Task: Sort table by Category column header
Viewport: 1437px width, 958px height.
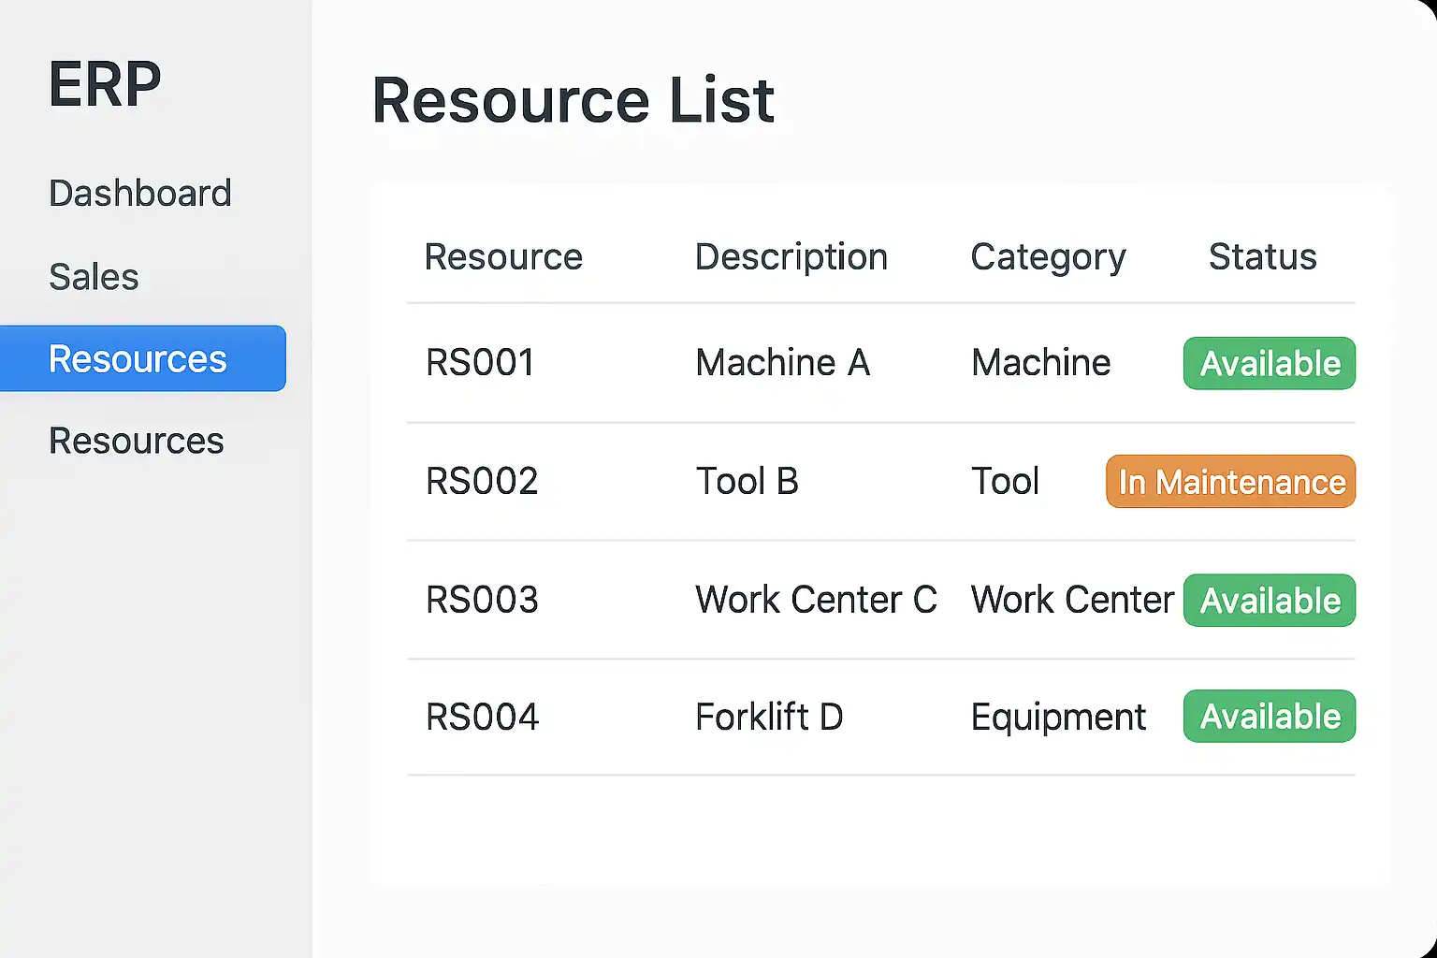Action: [1048, 257]
